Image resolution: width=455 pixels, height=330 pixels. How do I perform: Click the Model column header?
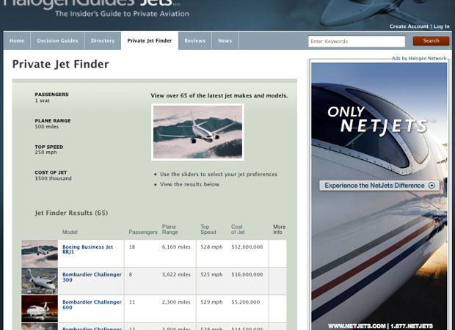[70, 232]
